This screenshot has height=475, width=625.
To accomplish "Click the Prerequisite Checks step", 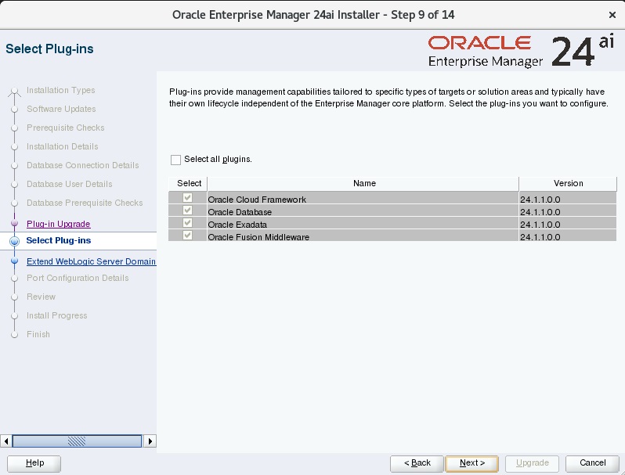I will 65,128.
